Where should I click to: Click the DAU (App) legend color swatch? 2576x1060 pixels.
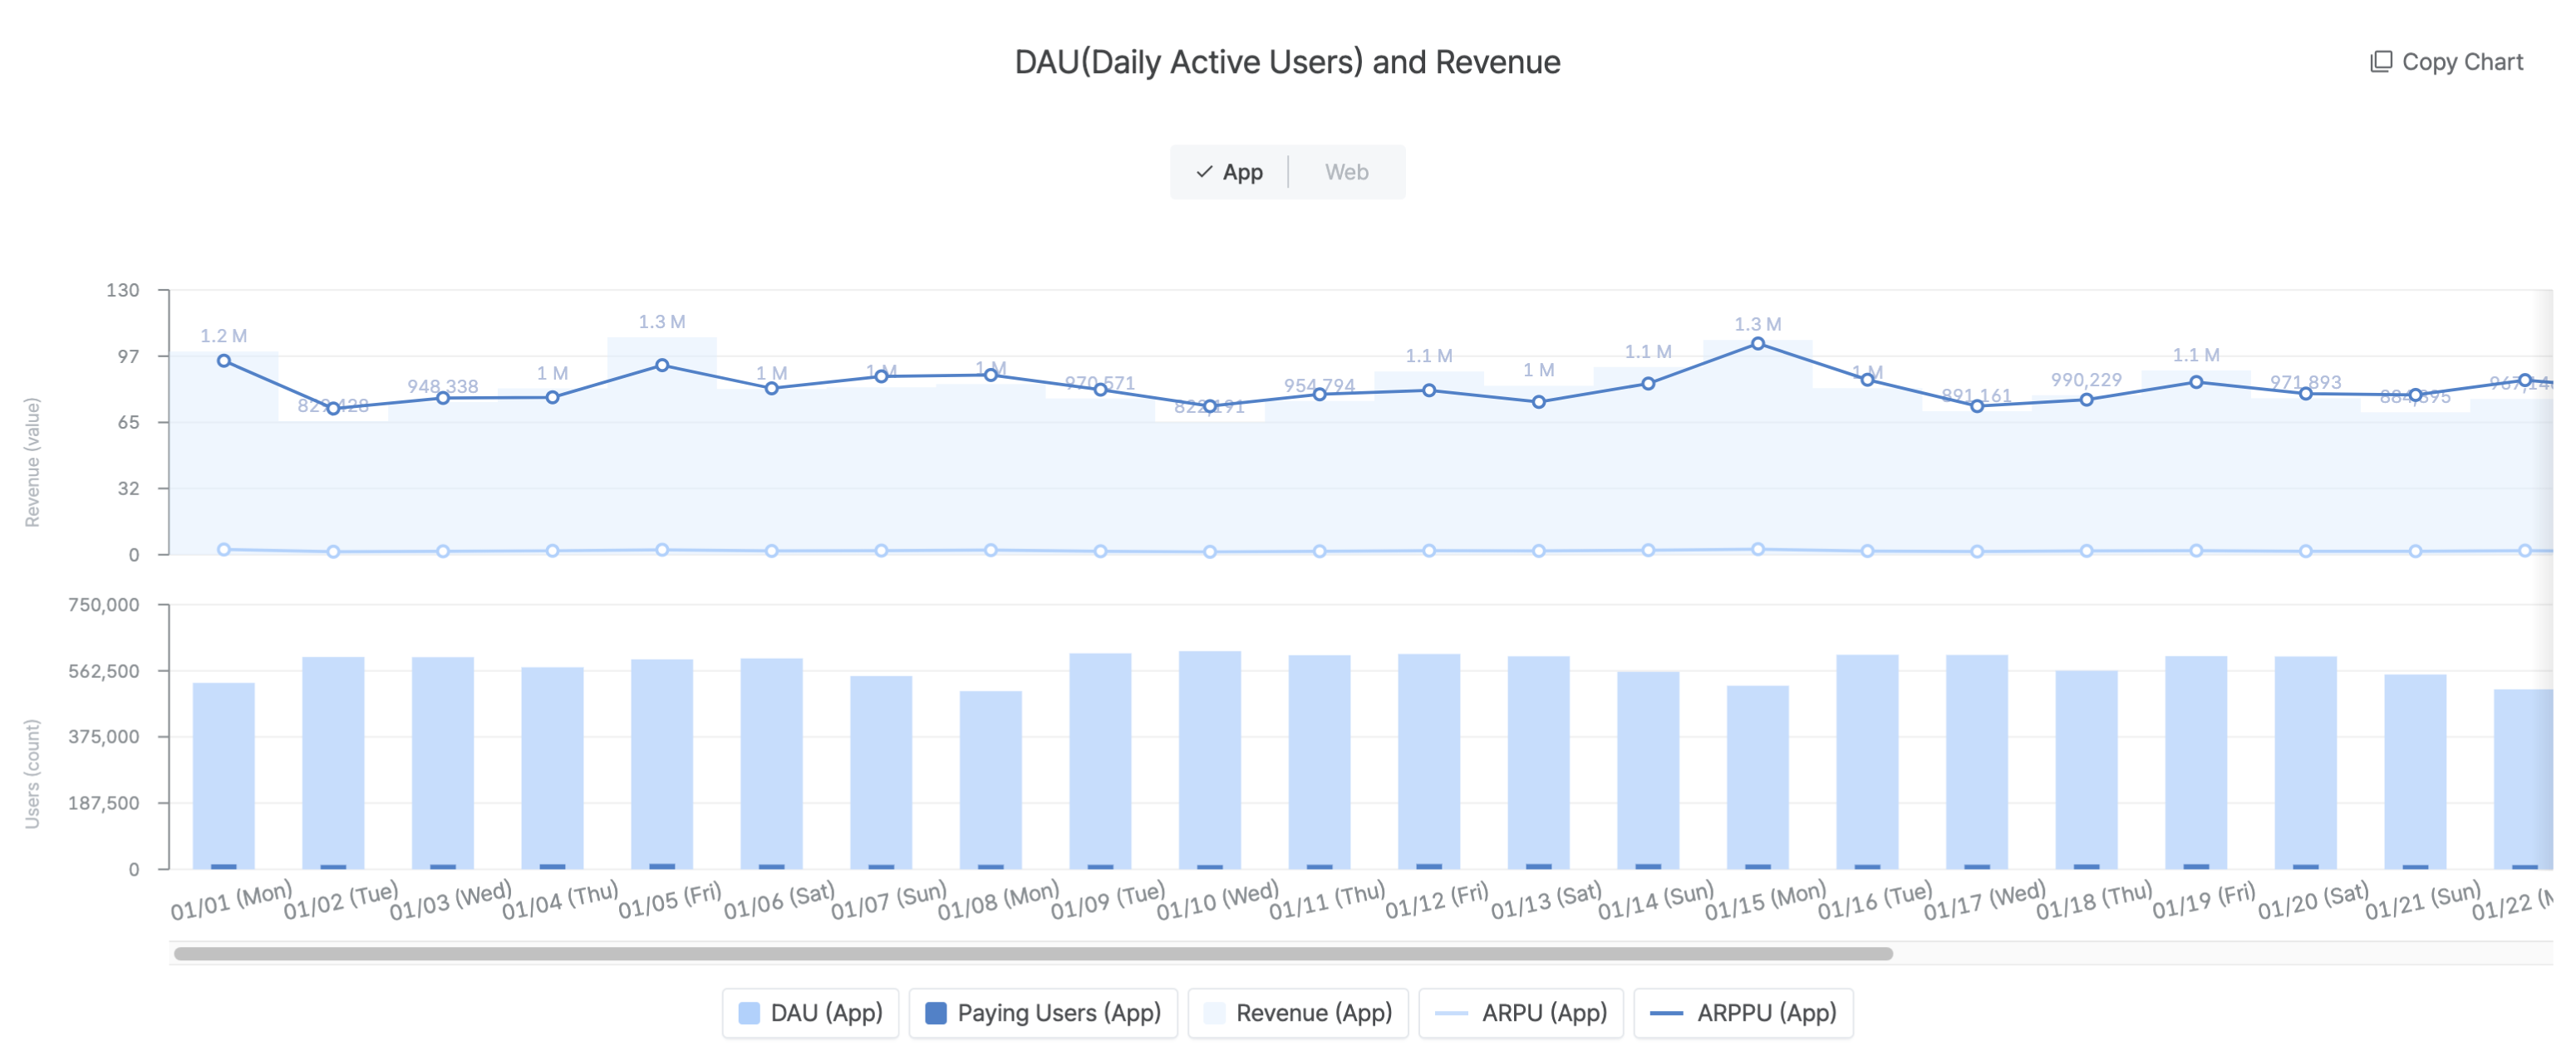[749, 1013]
